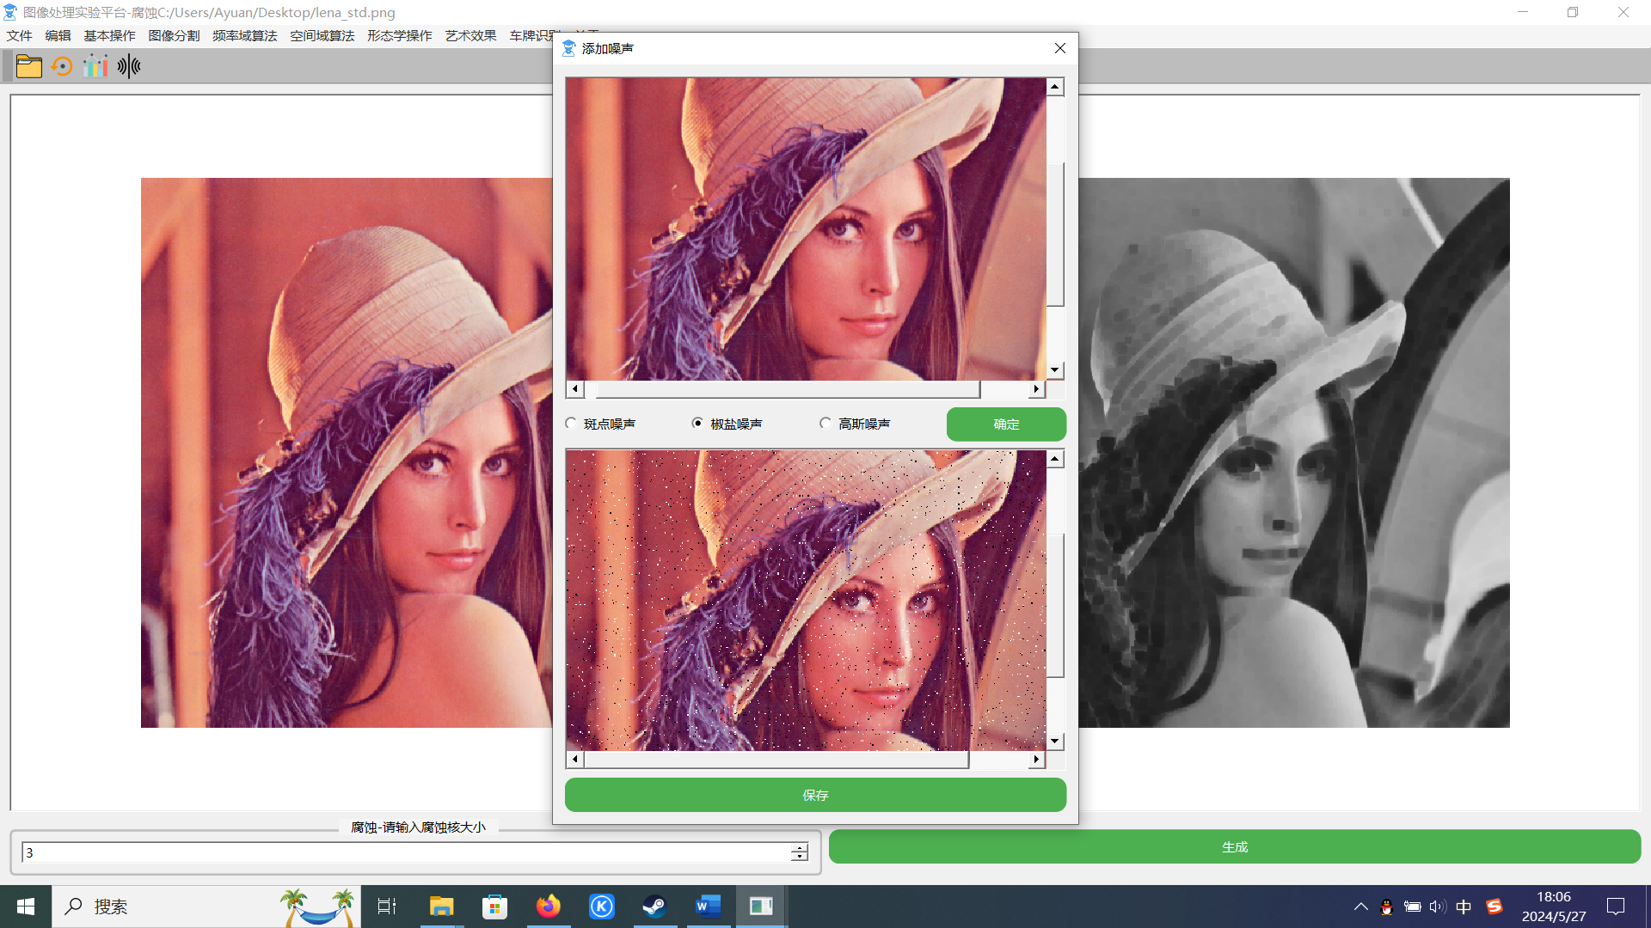Select the 高斯噪声 radio button
This screenshot has width=1651, height=928.
(x=825, y=424)
